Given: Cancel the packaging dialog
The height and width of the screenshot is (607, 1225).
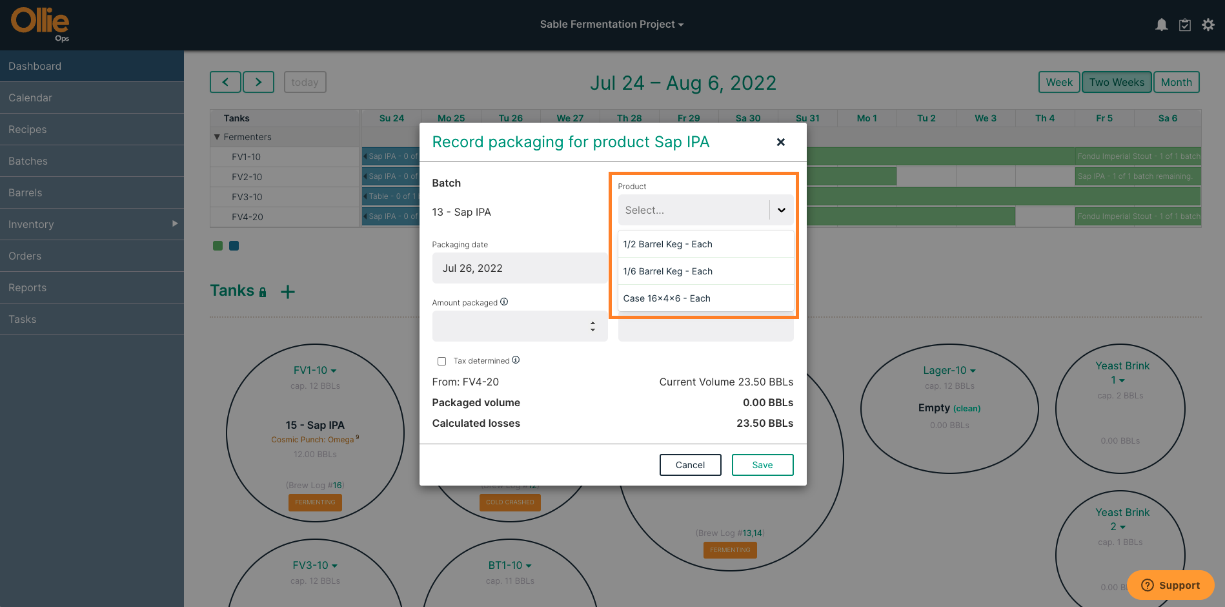Looking at the screenshot, I should [690, 465].
